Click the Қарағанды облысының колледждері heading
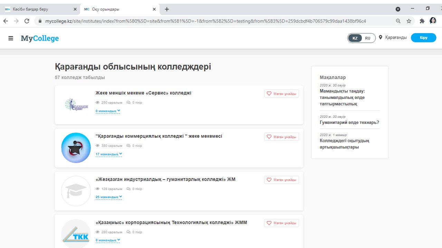Viewport: 442px width, 248px height. pyautogui.click(x=133, y=67)
